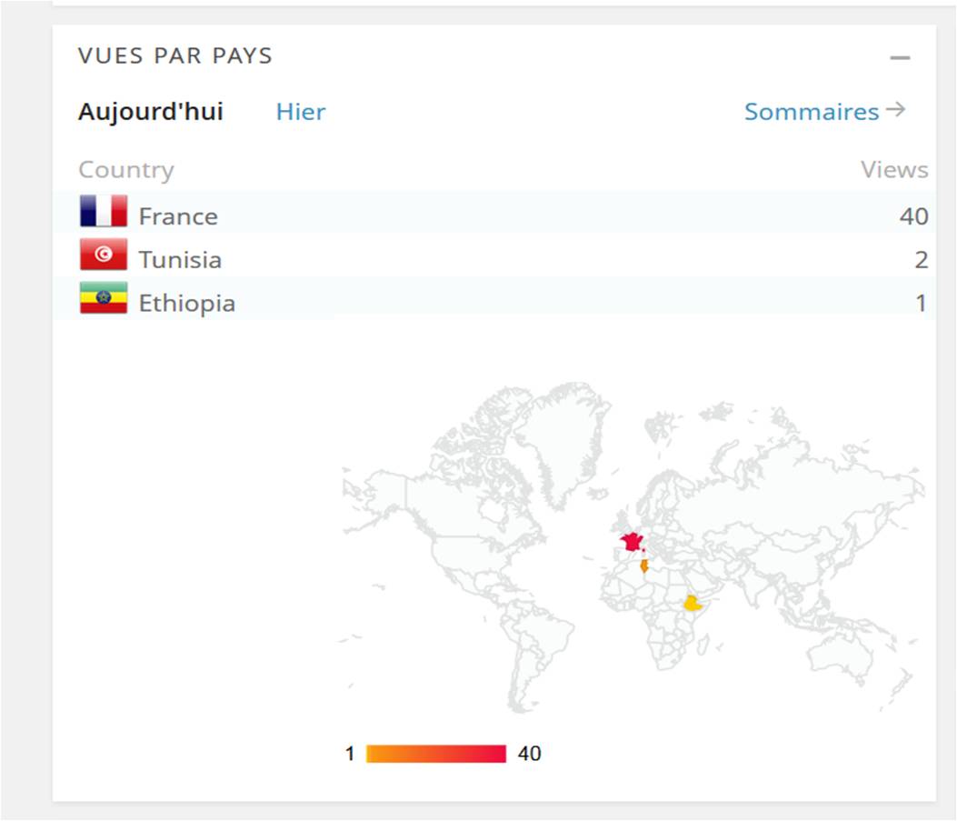Click the arrow icon beside Sommaires
This screenshot has height=821, width=957.
click(896, 110)
